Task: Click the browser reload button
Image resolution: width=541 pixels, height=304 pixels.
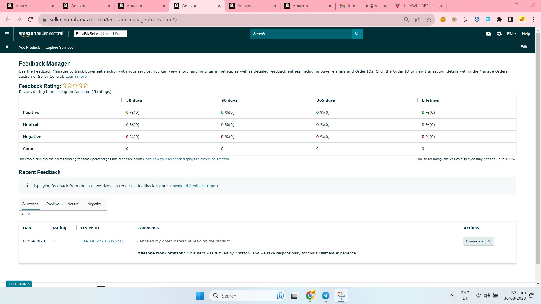Action: (x=30, y=19)
